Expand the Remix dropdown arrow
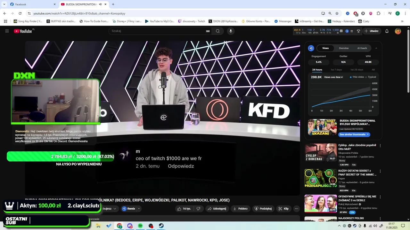The image size is (410, 230). click(139, 209)
